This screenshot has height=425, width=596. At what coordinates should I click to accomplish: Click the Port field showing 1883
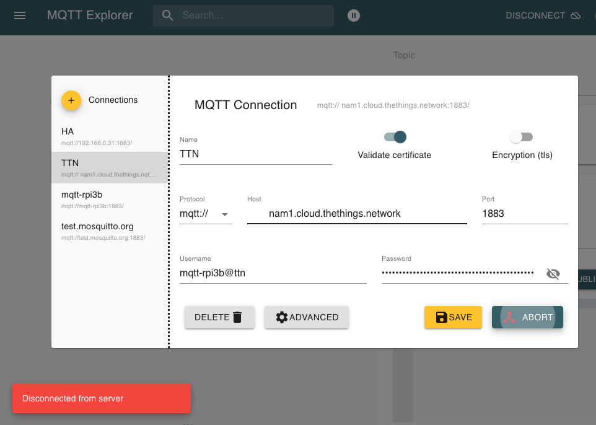525,214
